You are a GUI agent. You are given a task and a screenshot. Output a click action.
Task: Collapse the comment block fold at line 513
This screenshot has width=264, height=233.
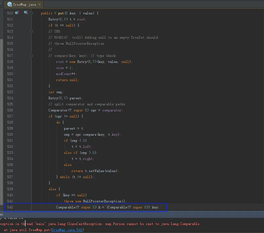[31, 31]
